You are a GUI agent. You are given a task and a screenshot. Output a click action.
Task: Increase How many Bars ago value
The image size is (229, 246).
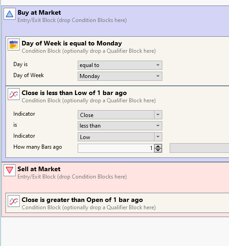158,146
